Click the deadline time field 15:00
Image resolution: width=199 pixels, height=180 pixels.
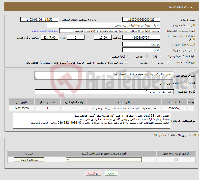[103, 37]
